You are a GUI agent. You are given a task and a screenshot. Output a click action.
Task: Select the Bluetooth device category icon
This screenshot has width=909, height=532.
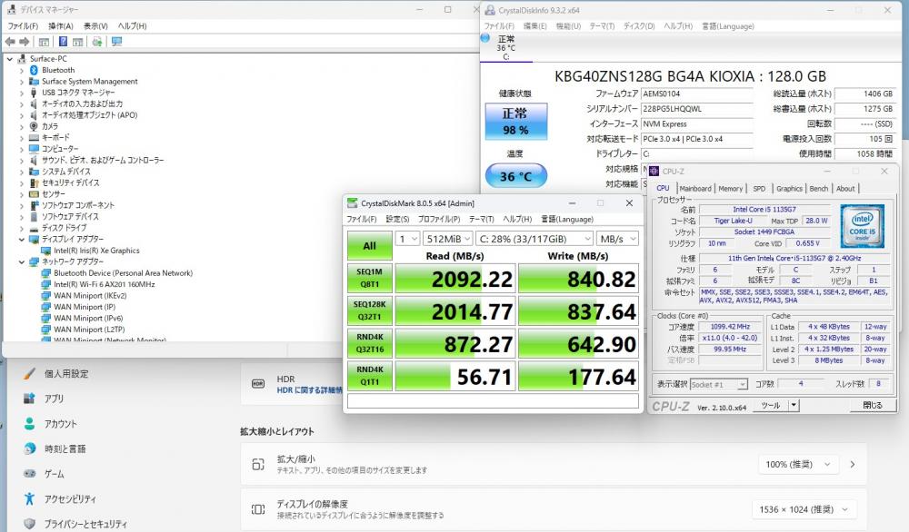(34, 70)
